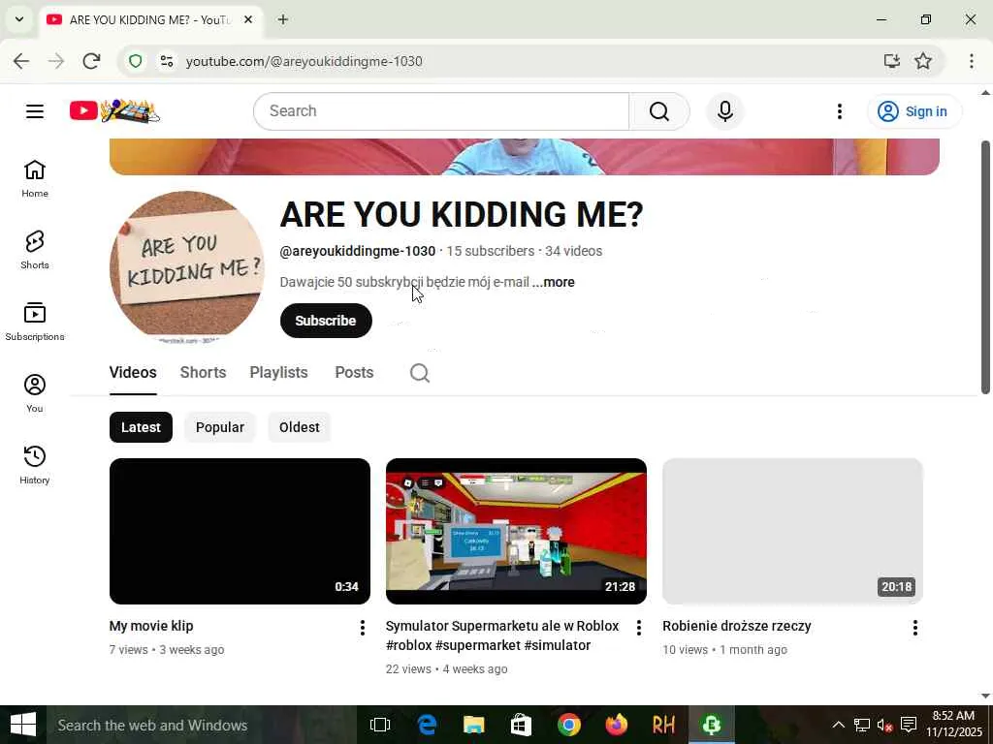This screenshot has width=993, height=744.
Task: Switch to the Videos tab
Action: point(133,373)
